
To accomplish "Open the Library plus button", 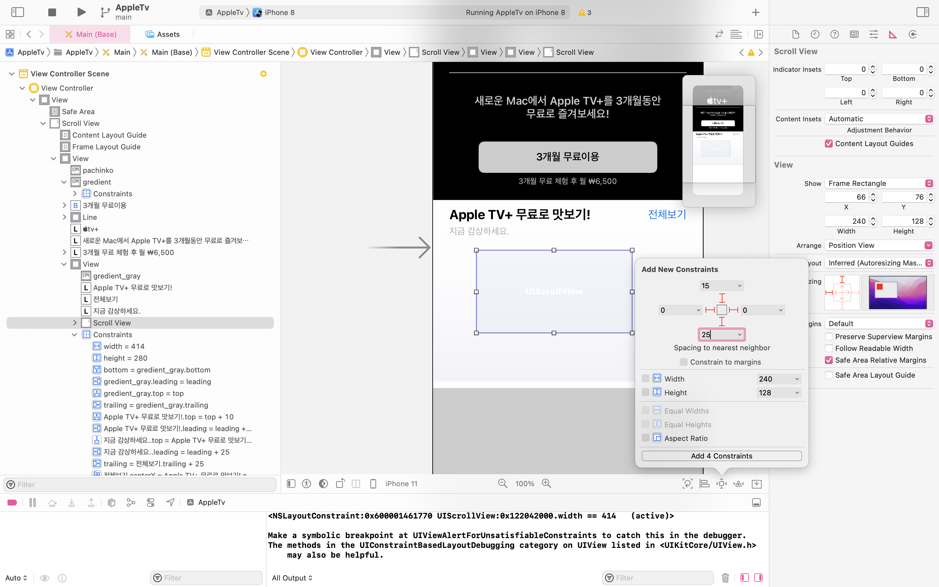I will pos(755,12).
